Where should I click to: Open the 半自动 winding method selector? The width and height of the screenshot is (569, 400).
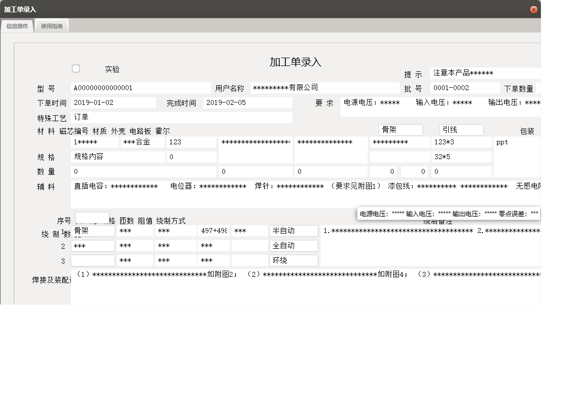293,231
